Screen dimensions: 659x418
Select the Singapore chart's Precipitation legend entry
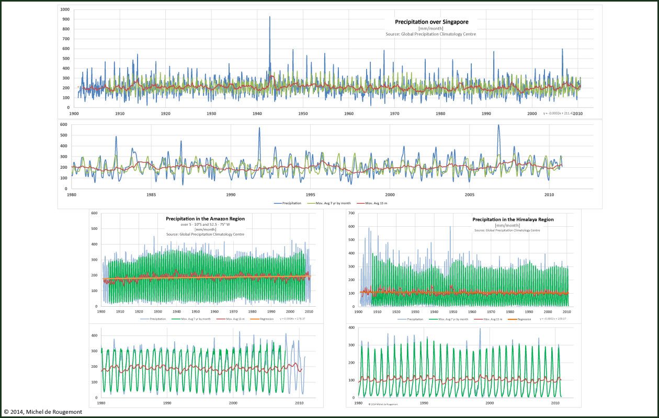point(292,203)
